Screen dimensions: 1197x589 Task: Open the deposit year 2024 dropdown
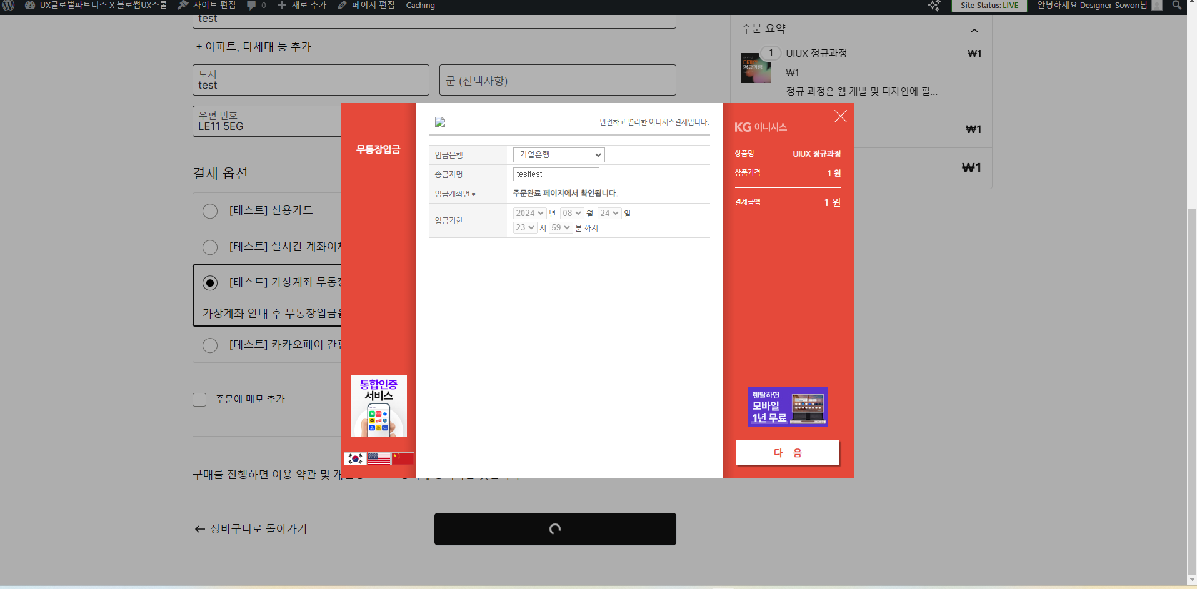(530, 214)
